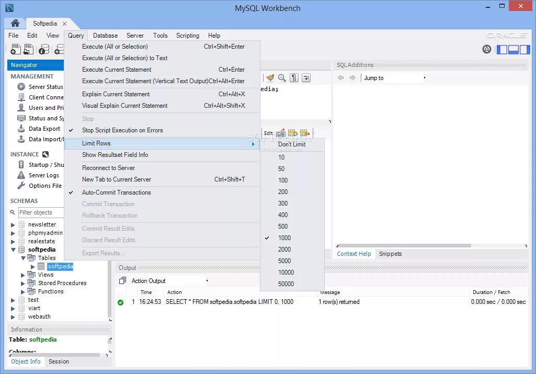Expand the webauth schema
The image size is (536, 374).
tap(13, 317)
